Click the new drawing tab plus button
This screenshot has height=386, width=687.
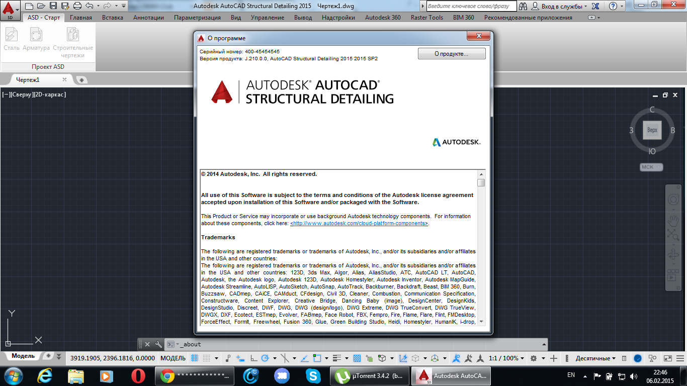coord(81,80)
